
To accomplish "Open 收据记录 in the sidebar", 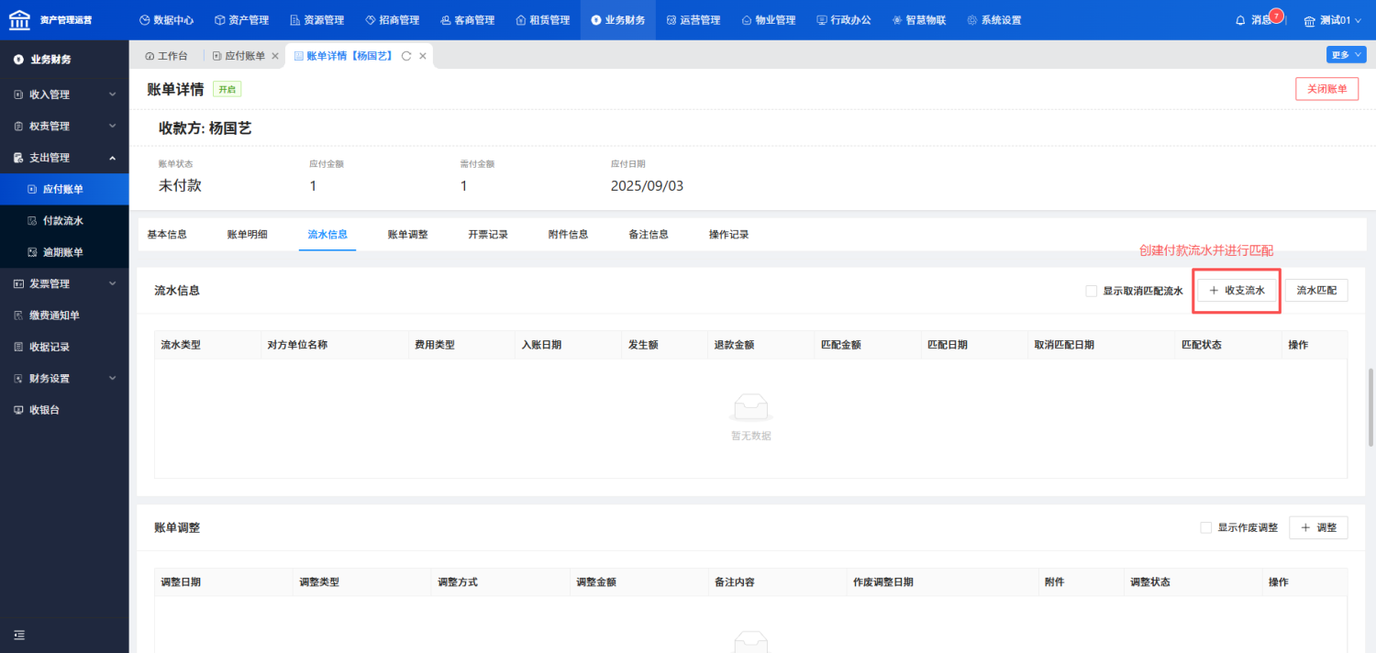I will 64,347.
